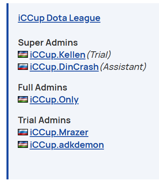This screenshot has width=159, height=181.
Task: Open the iCCup Dota League link
Action: [59, 18]
